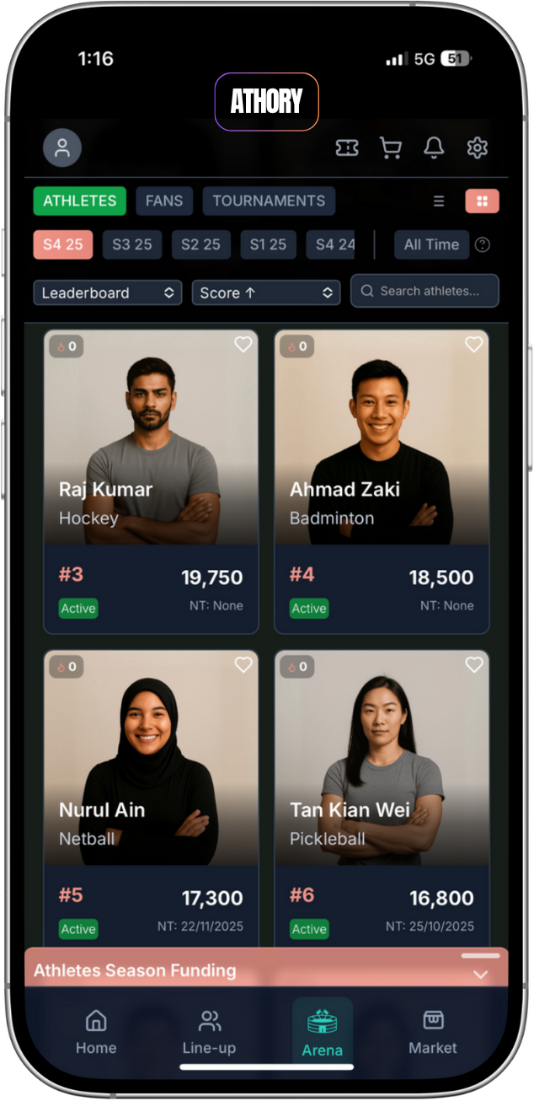The width and height of the screenshot is (534, 1101).
Task: Select the S3 25 season filter
Action: (x=132, y=244)
